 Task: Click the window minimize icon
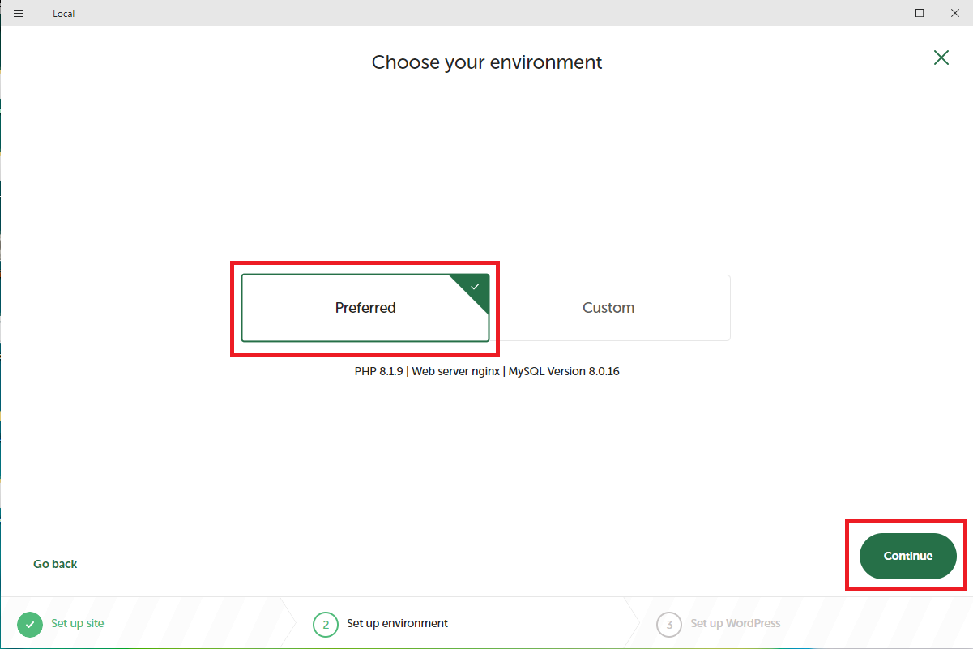884,13
